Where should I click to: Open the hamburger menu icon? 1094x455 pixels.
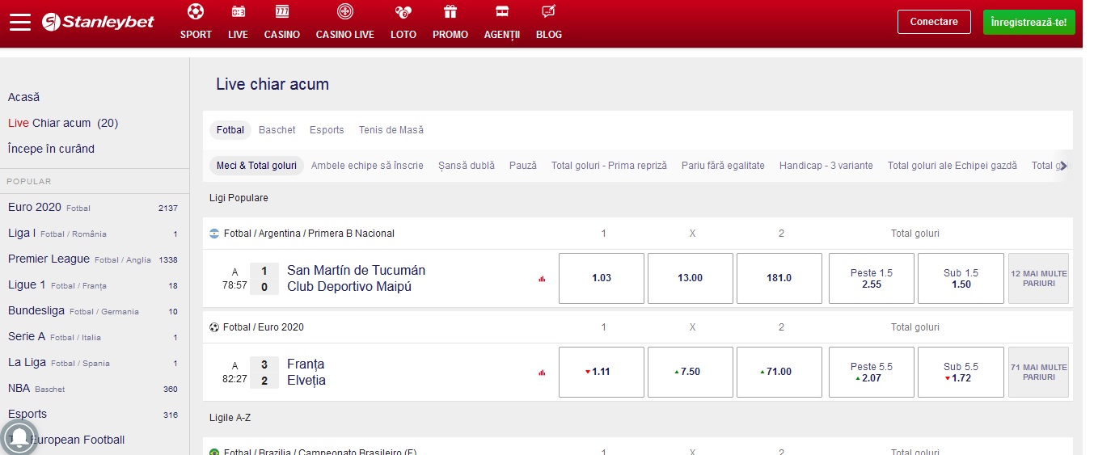tap(20, 23)
